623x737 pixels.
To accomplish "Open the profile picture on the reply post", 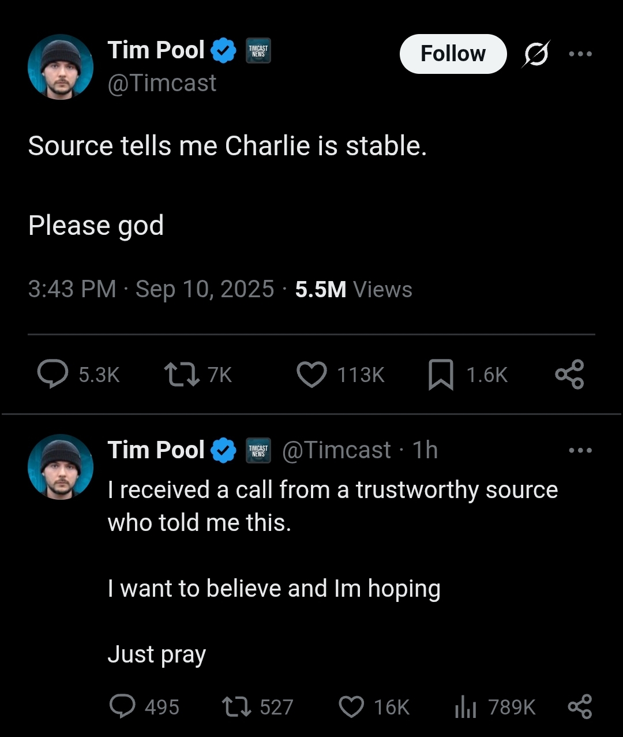I will 61,466.
